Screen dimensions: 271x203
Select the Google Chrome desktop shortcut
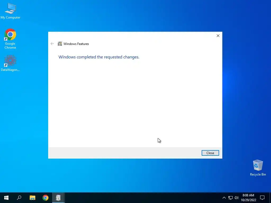tap(10, 39)
